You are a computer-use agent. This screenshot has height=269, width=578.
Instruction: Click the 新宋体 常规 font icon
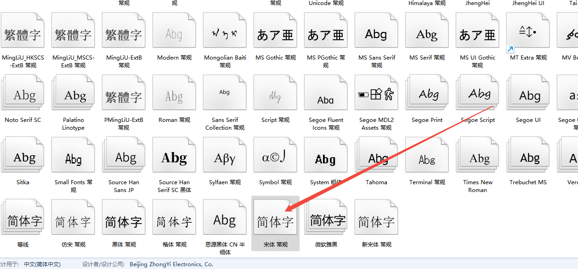(x=377, y=217)
